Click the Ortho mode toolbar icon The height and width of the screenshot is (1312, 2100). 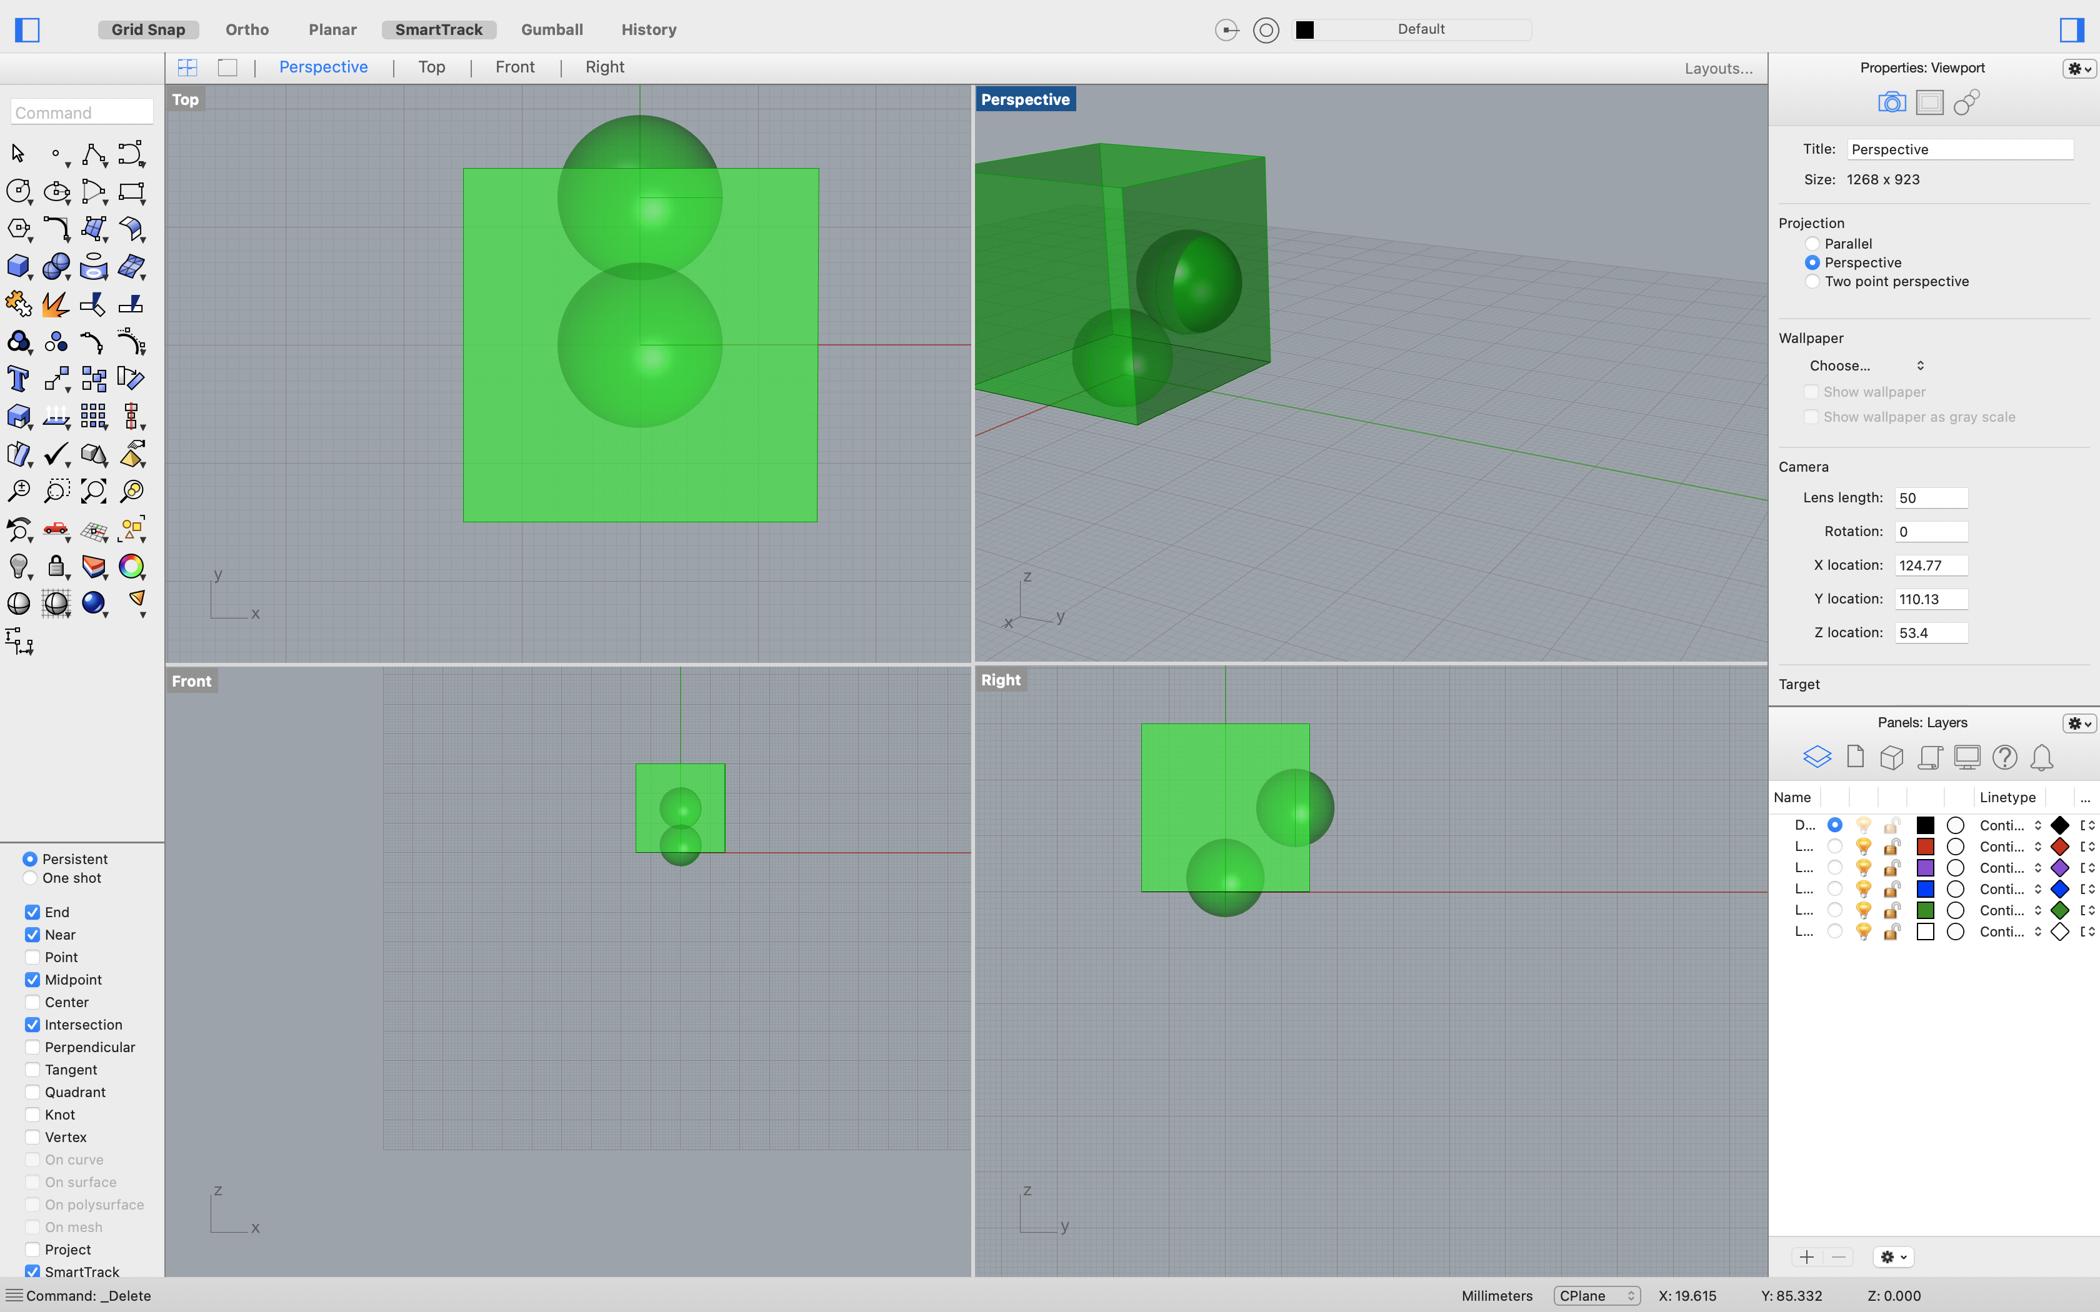pos(246,29)
